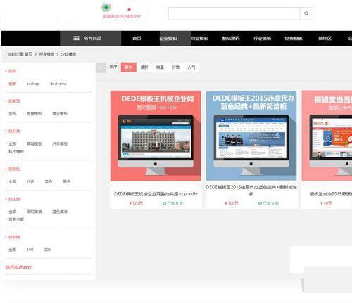Click the left arrow beside sort bar
Viewport: 352px width, 303px height.
(101, 67)
